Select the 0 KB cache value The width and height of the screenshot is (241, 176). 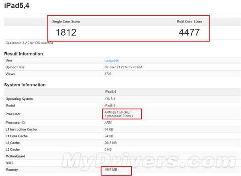pos(108,149)
